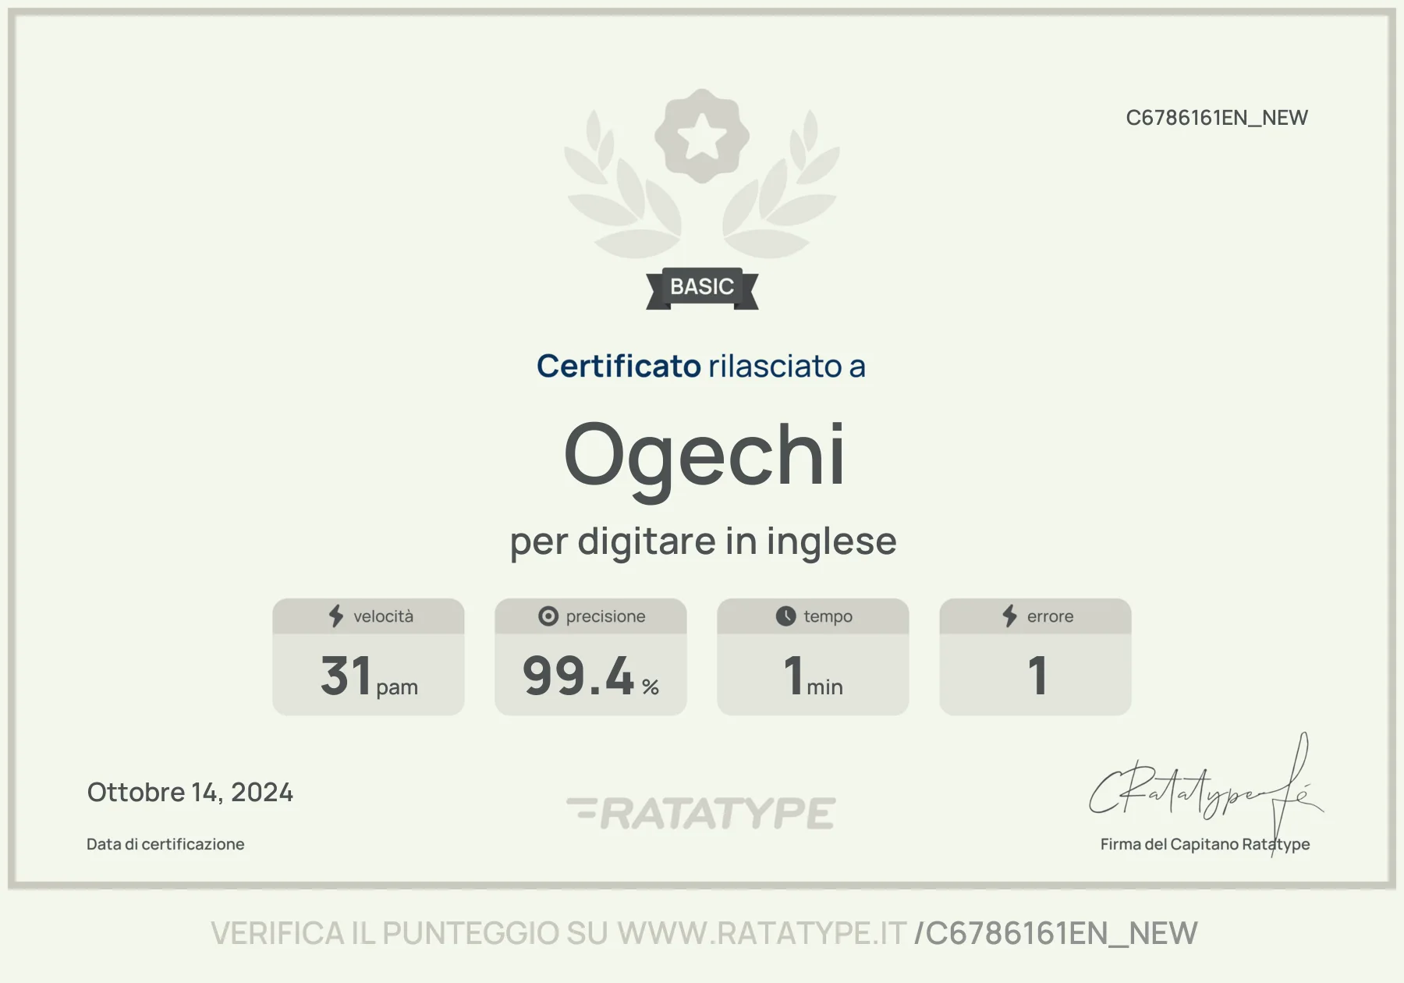This screenshot has width=1404, height=983.
Task: Click the lightning bolt icon beside errore
Action: (x=1010, y=616)
